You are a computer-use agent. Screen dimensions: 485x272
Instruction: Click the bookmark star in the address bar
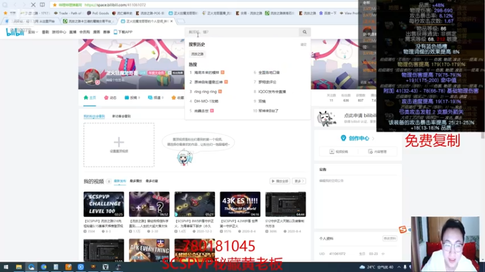[x=55, y=5]
